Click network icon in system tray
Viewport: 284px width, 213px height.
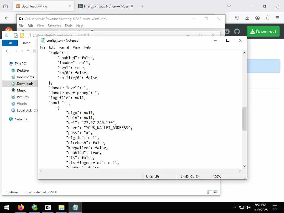(242, 207)
